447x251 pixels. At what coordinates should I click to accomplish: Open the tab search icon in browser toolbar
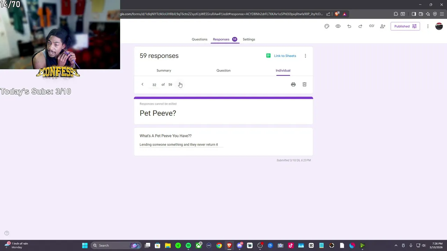(x=403, y=14)
